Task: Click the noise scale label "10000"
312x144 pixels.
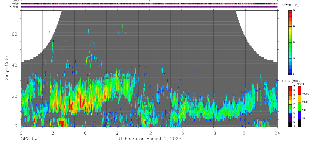Action: 306,94
